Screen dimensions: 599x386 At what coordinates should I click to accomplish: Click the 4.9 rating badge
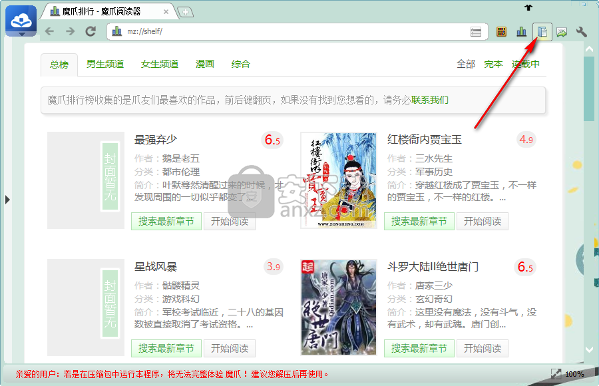coord(526,140)
